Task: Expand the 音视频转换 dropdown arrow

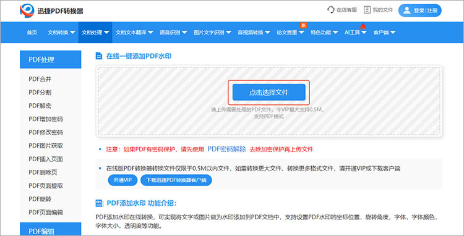Action: coord(267,33)
